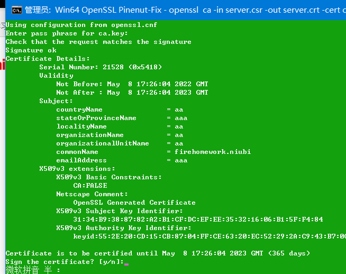The height and width of the screenshot is (274, 346).
Task: Click the Authority keyid hex value
Action: tap(210, 236)
